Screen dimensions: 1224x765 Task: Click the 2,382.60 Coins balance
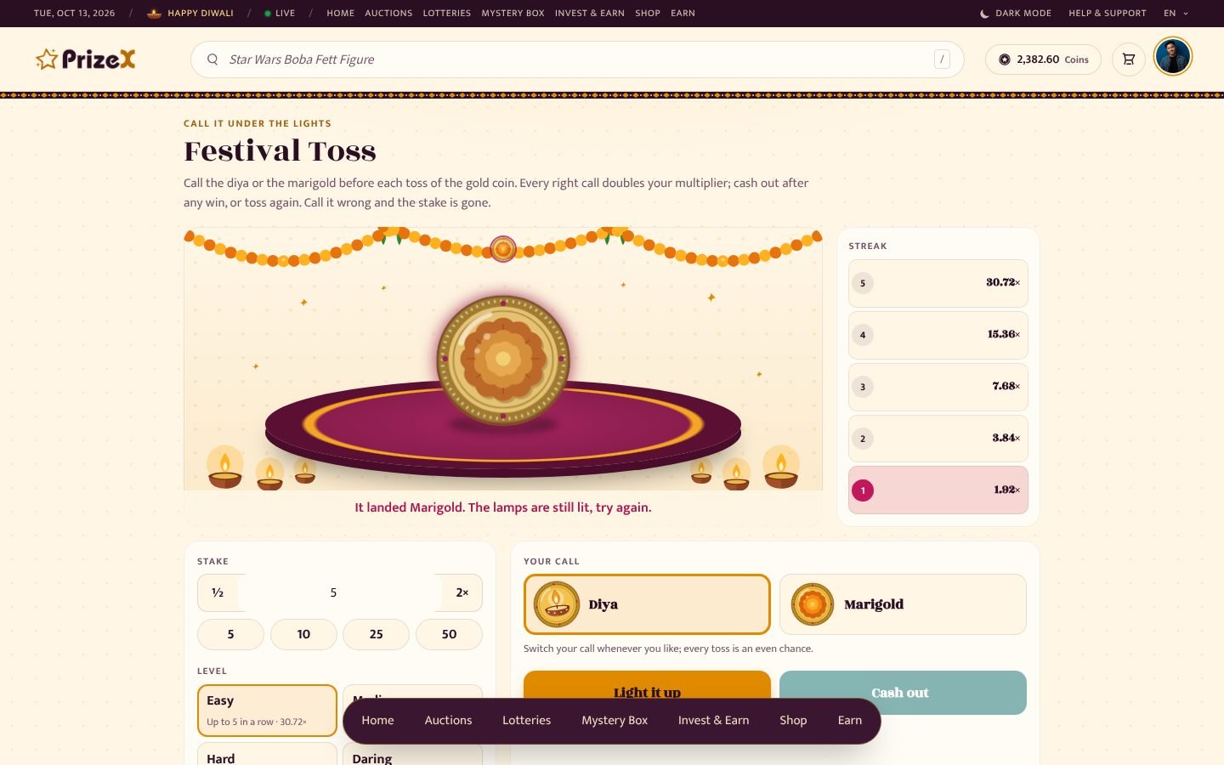(x=1043, y=59)
